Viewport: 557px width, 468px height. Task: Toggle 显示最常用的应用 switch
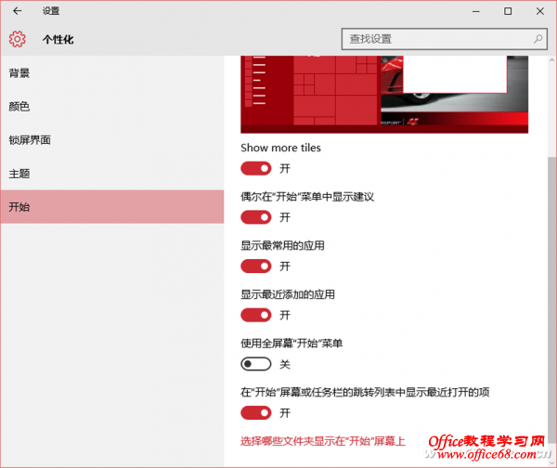tap(256, 266)
